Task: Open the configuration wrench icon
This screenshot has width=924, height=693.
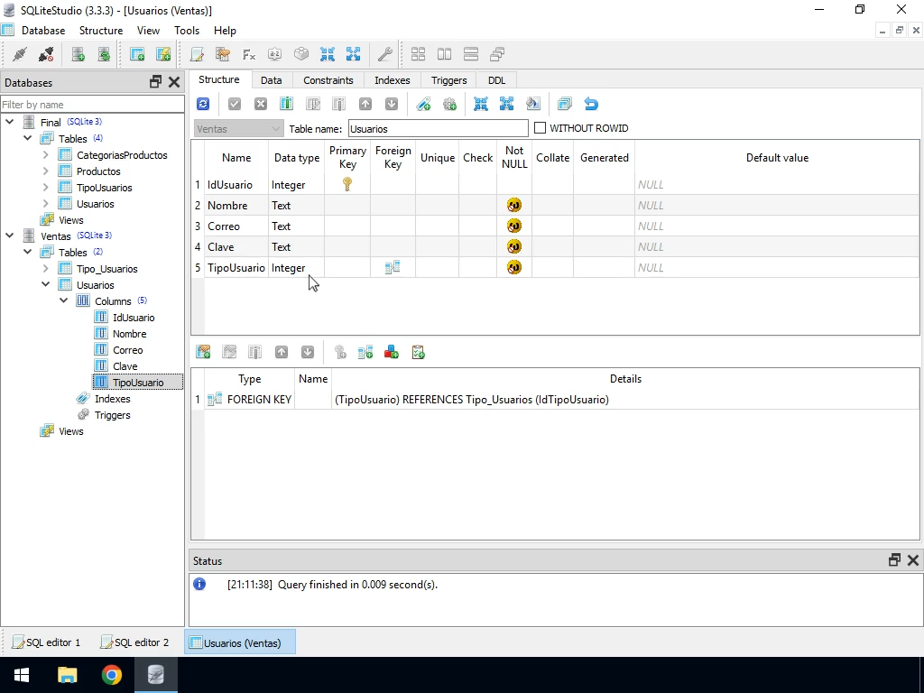Action: [x=384, y=54]
